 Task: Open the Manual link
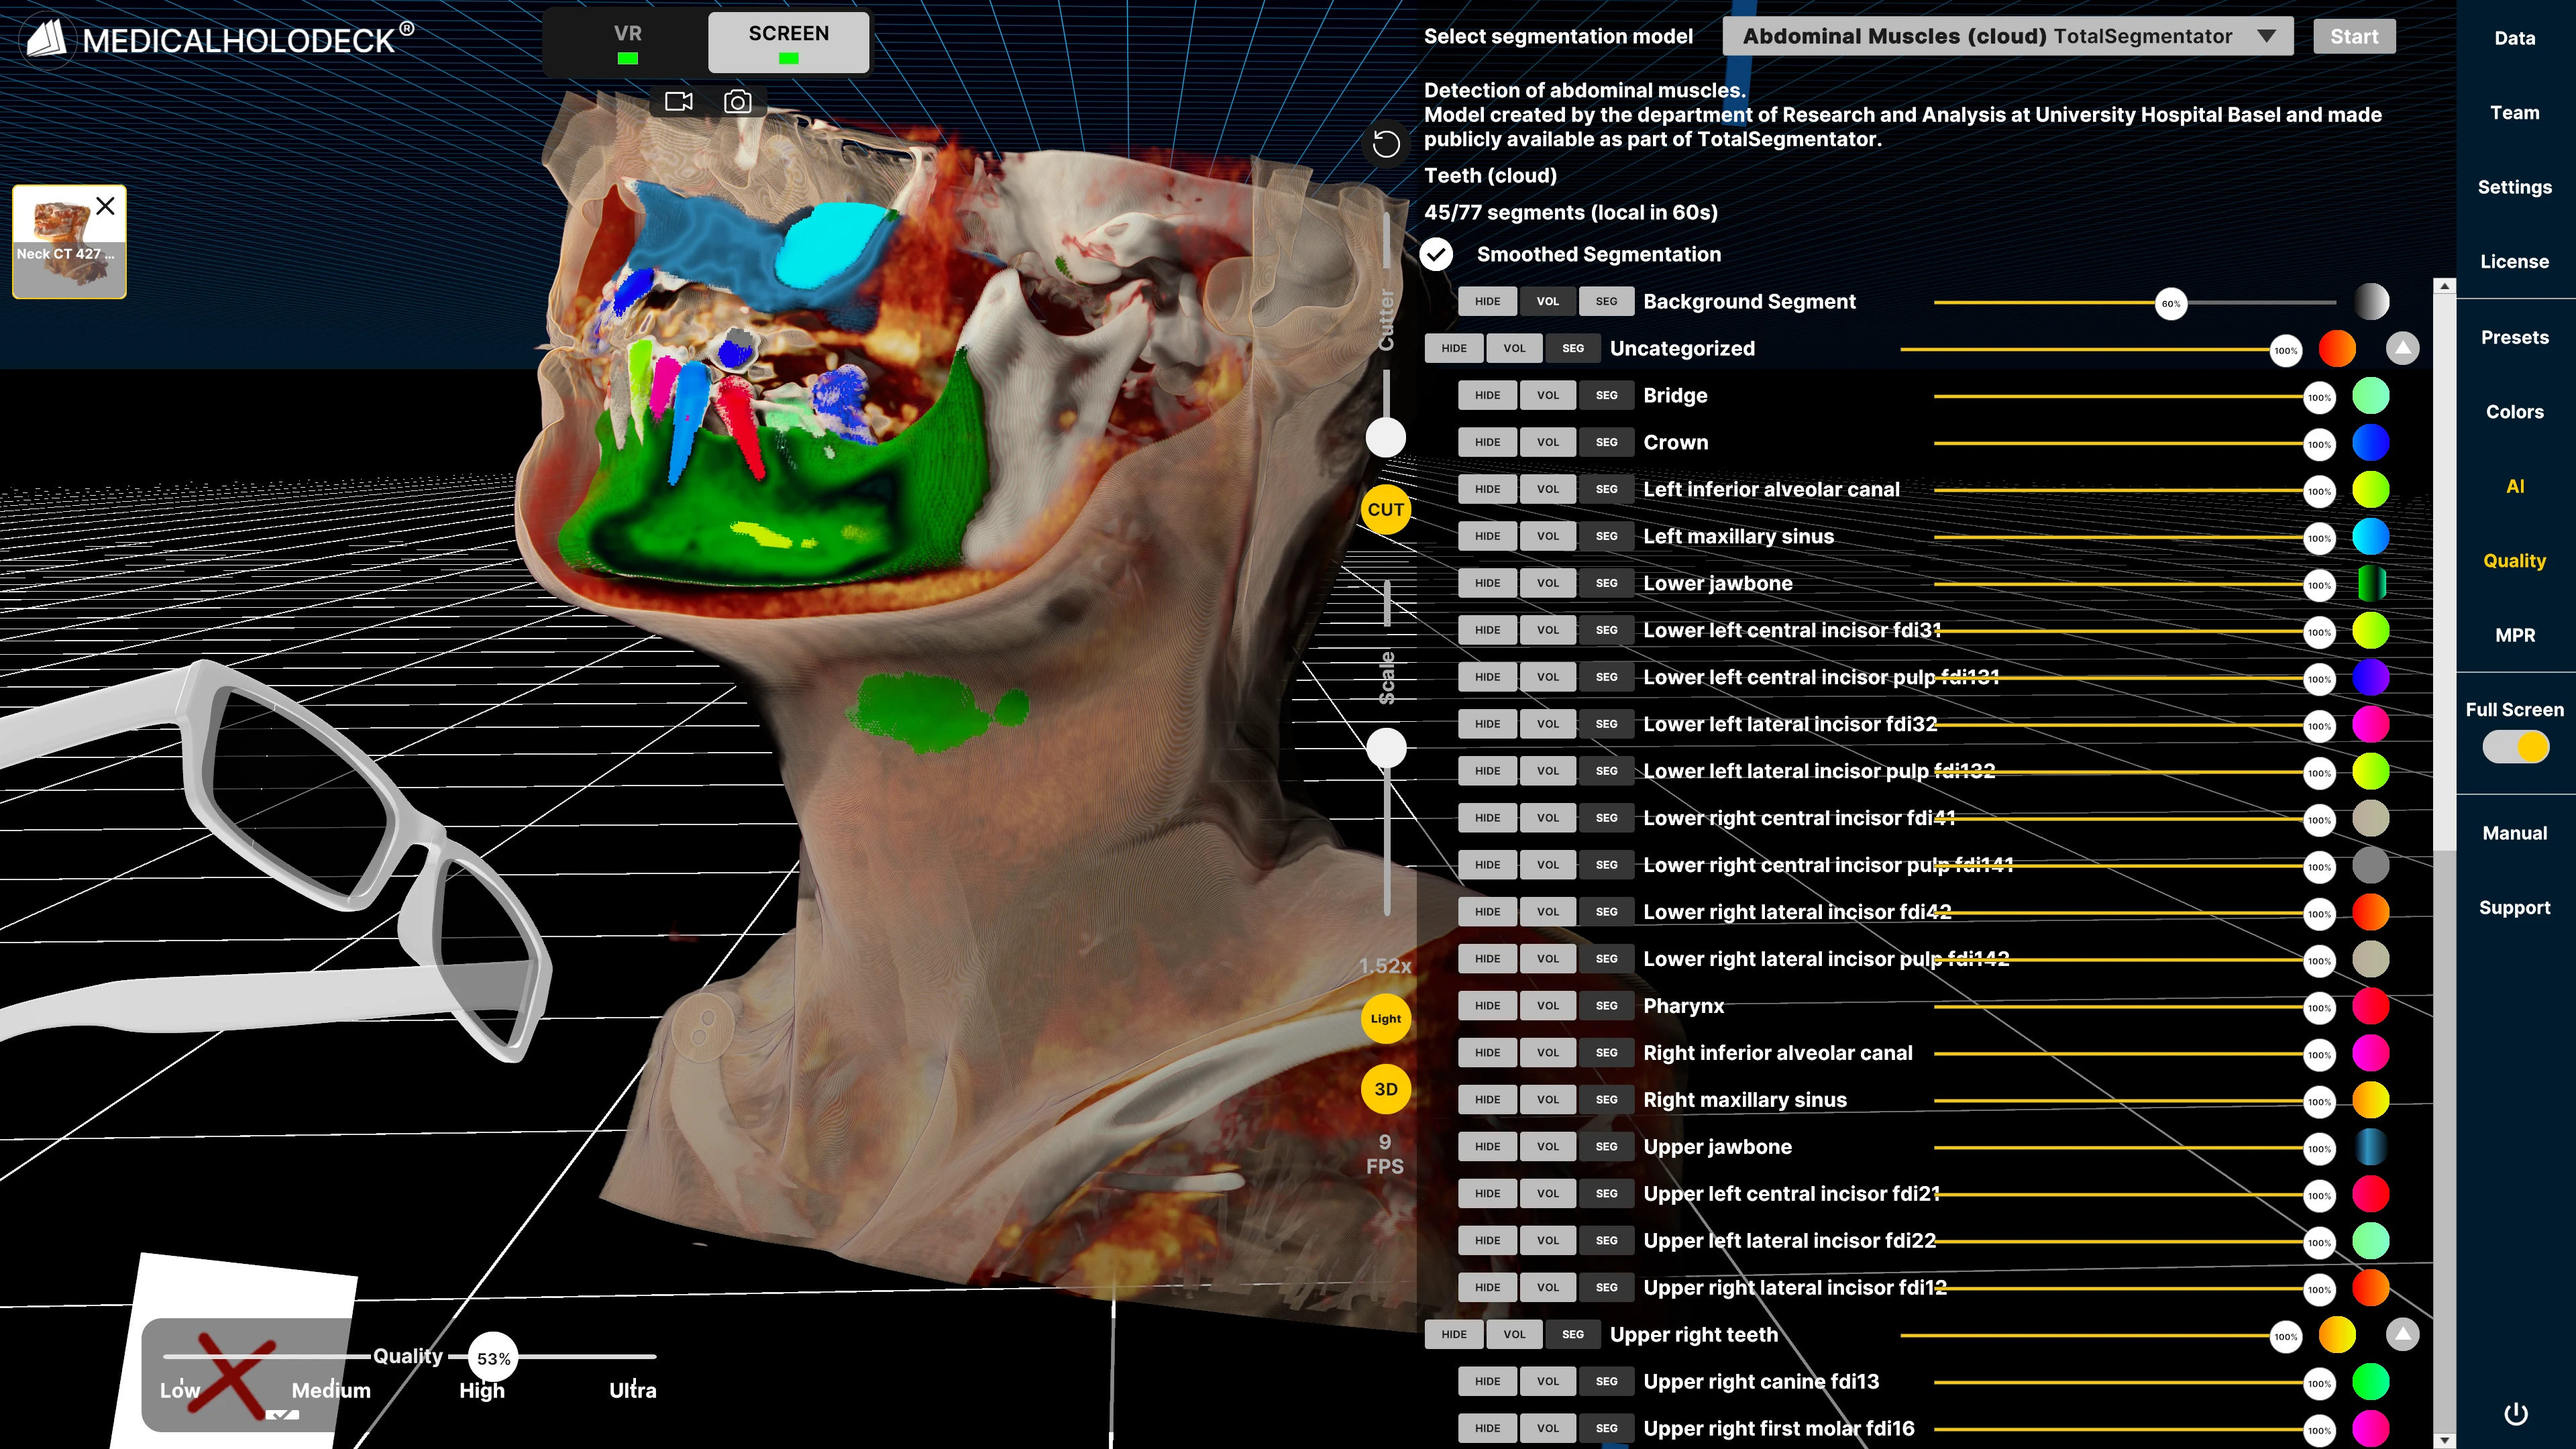pyautogui.click(x=2514, y=833)
